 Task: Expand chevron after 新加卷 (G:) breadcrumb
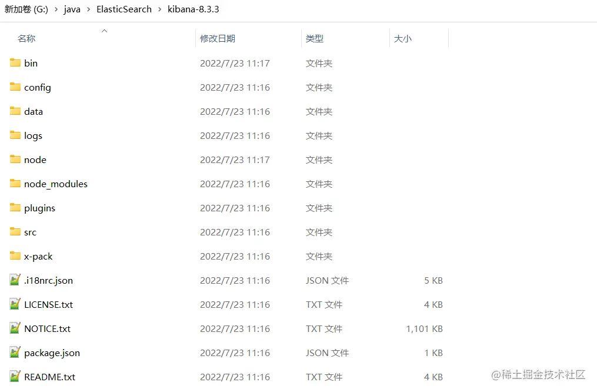pyautogui.click(x=56, y=9)
